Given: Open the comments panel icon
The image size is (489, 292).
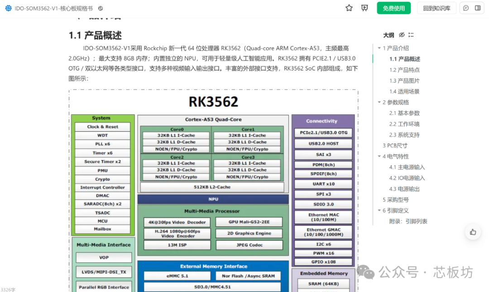Looking at the screenshot, I should click(x=466, y=8).
